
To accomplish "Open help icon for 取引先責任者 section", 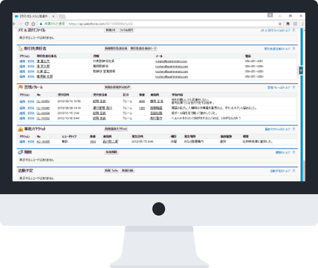I will point(294,49).
